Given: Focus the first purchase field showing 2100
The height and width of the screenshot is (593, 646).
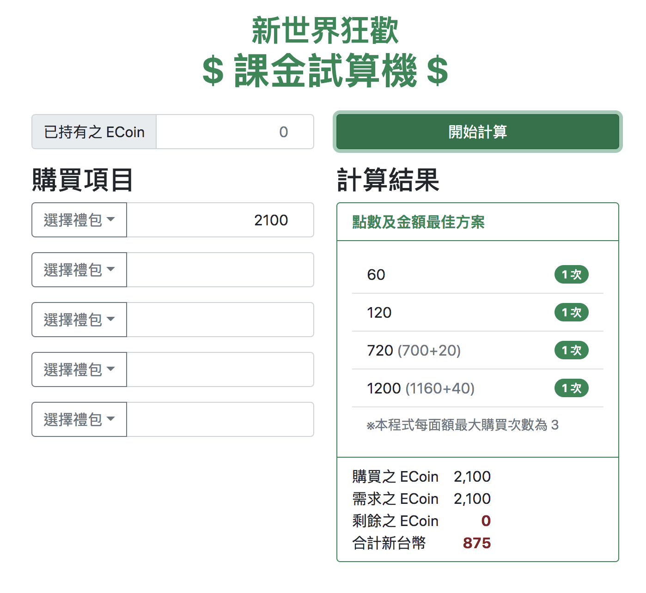Looking at the screenshot, I should 220,220.
